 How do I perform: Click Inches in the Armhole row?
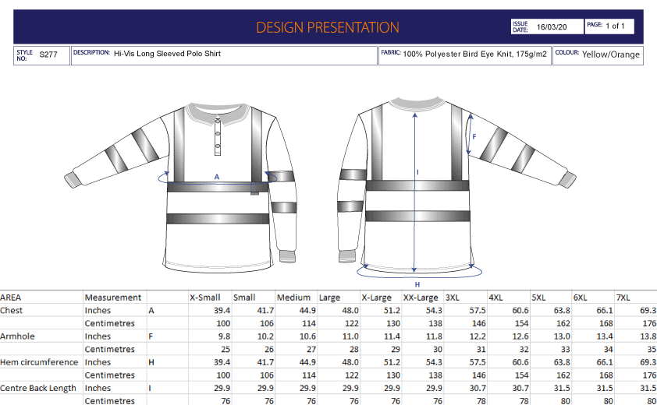click(98, 336)
